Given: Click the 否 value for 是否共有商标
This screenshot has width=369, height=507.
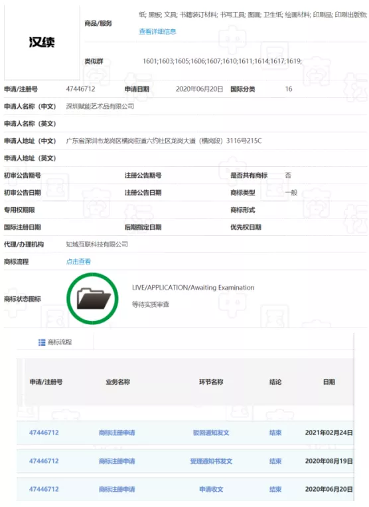Looking at the screenshot, I should point(288,175).
